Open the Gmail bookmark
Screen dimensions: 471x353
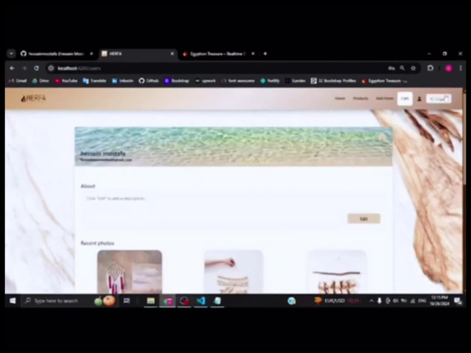click(18, 81)
